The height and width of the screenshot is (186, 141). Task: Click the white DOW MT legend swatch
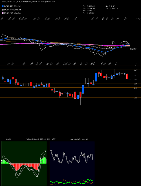3,10
